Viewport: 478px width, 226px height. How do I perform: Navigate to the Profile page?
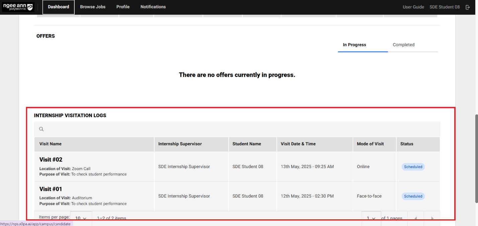[123, 7]
